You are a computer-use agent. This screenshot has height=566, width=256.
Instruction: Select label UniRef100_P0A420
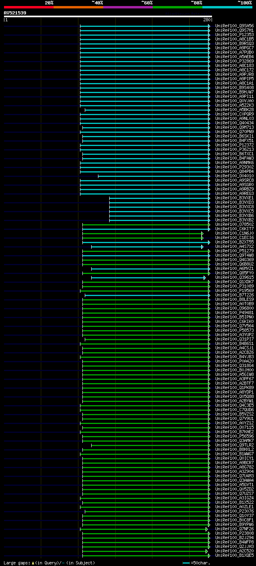click(x=234, y=361)
